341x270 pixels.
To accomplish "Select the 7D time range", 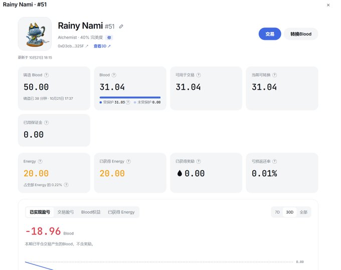I will coord(277,212).
